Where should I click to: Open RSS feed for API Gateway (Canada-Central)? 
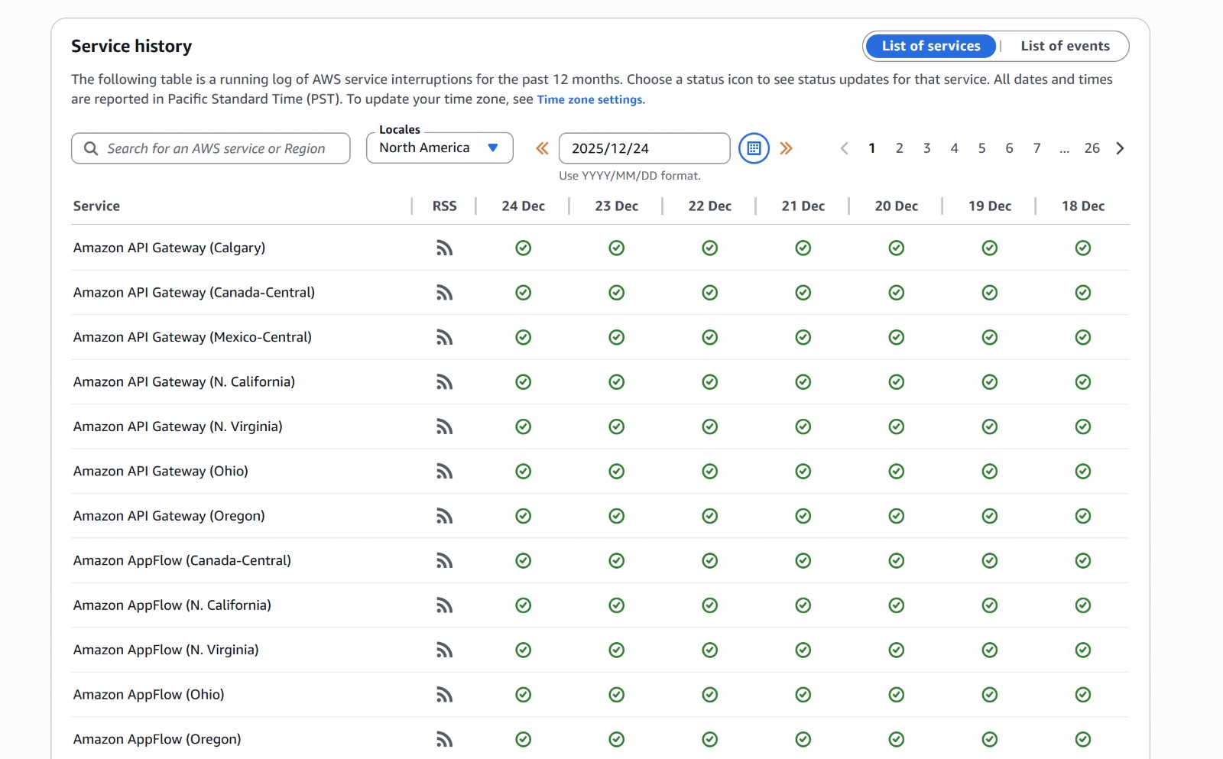pyautogui.click(x=444, y=293)
